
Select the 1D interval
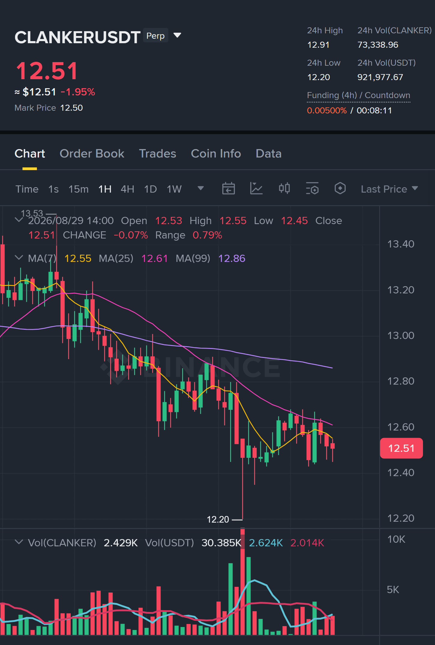click(x=150, y=189)
